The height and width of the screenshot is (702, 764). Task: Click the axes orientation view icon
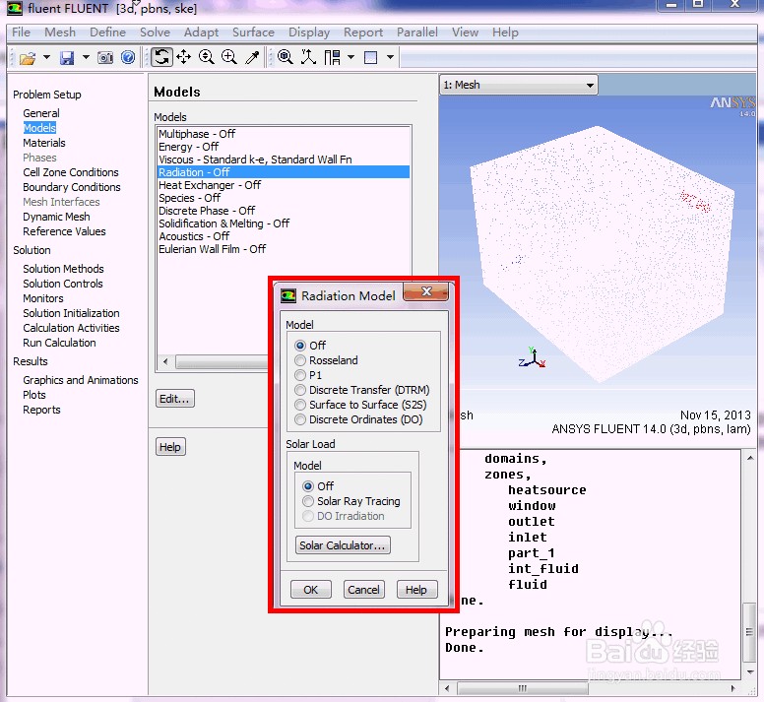click(x=308, y=57)
